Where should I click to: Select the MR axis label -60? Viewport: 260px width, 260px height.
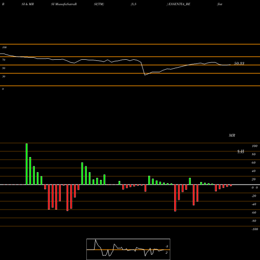coord(254,213)
